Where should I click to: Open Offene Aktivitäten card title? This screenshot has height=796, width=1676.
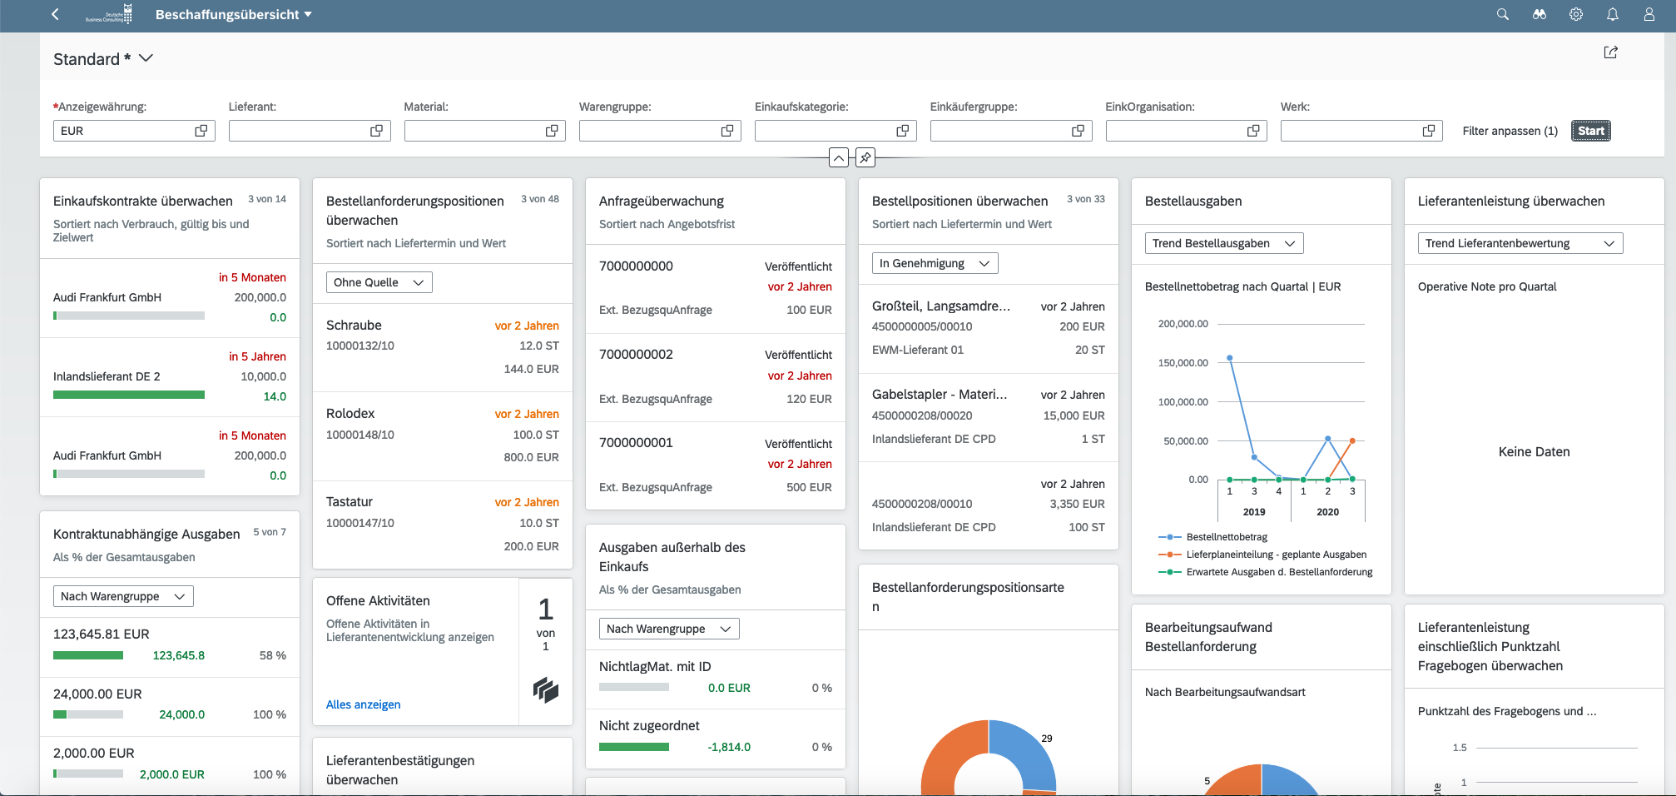378,600
